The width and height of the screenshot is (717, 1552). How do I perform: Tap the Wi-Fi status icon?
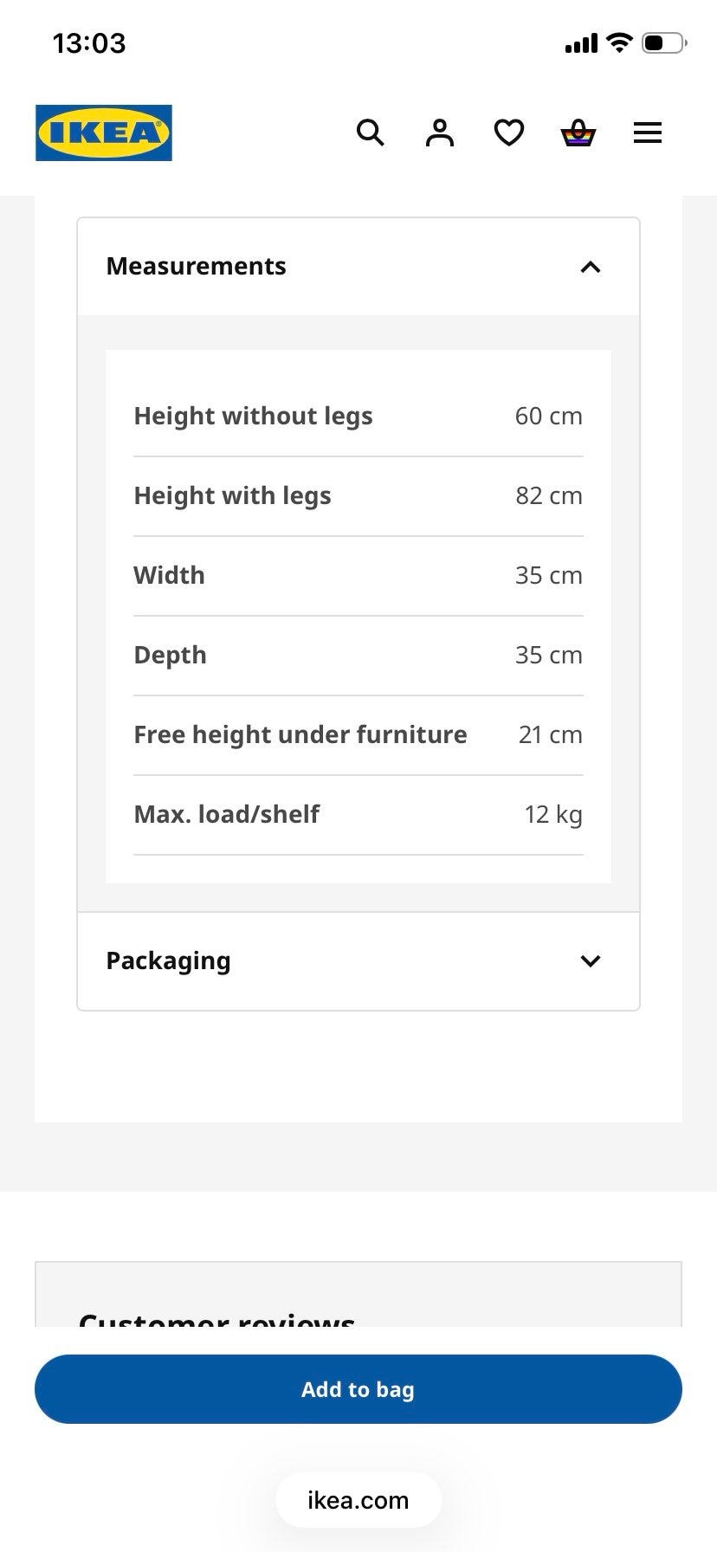pos(619,42)
